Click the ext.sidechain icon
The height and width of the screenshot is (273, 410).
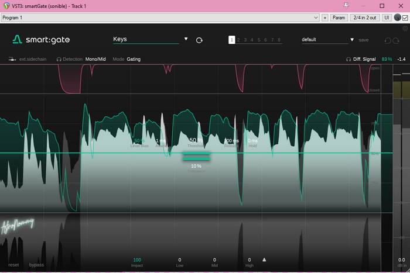point(12,59)
